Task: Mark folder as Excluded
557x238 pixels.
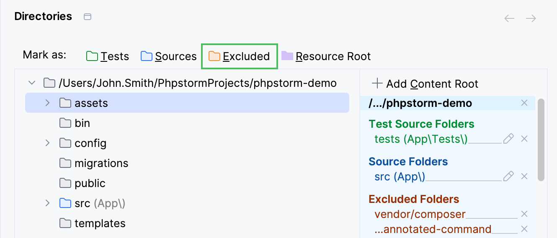Action: tap(239, 56)
